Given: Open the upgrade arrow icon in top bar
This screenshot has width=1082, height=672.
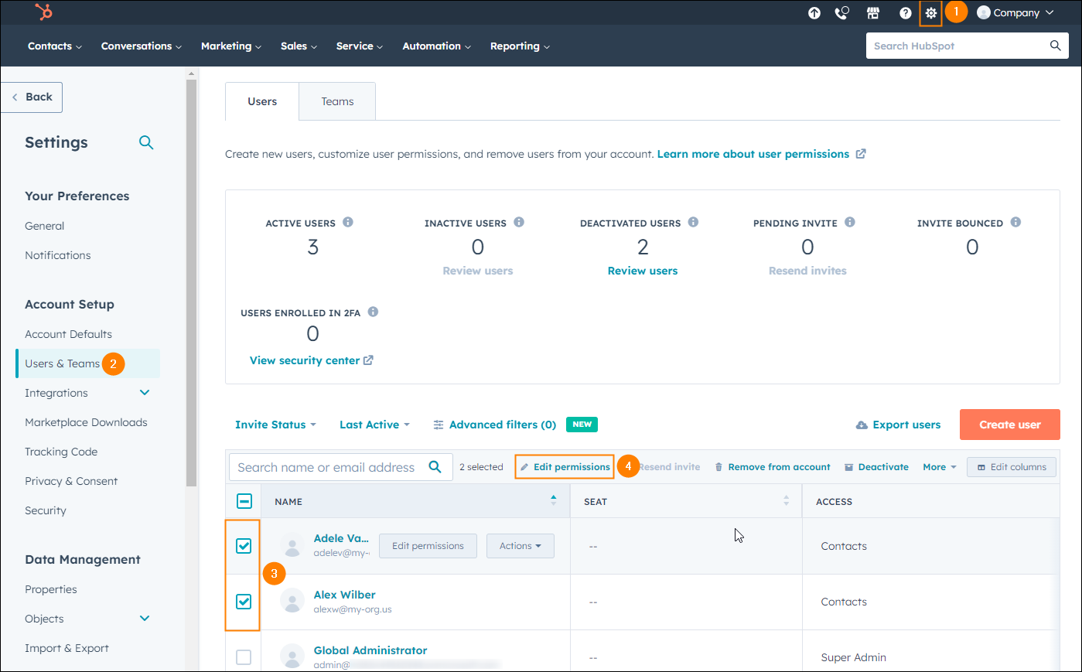Looking at the screenshot, I should coord(814,13).
